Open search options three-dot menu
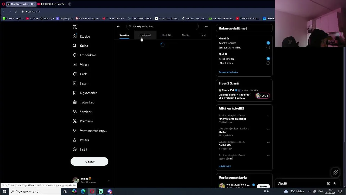 coord(206,27)
